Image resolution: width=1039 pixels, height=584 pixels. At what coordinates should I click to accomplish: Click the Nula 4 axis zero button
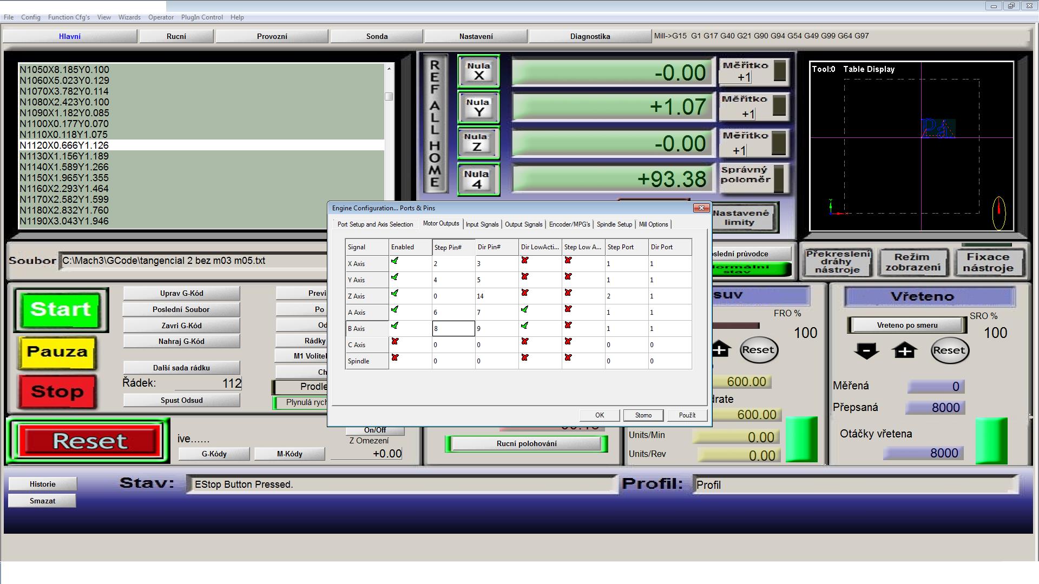478,180
